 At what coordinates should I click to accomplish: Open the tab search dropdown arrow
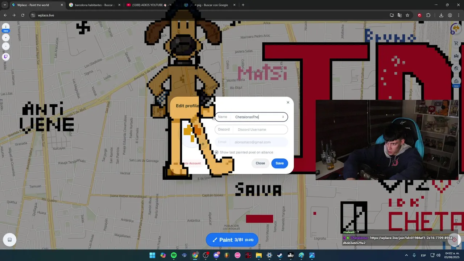pos(4,5)
